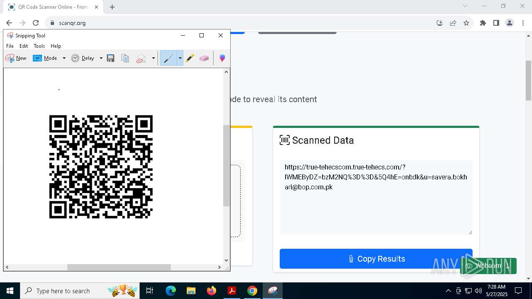Image resolution: width=532 pixels, height=299 pixels.
Task: Open Chrome three-dot menu
Action: (x=523, y=23)
